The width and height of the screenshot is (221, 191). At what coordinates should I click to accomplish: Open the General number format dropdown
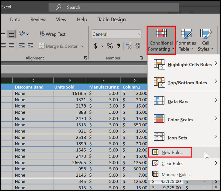pos(116,34)
